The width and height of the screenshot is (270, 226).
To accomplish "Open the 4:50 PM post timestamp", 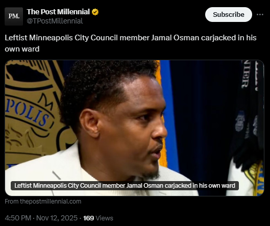I will pyautogui.click(x=18, y=218).
